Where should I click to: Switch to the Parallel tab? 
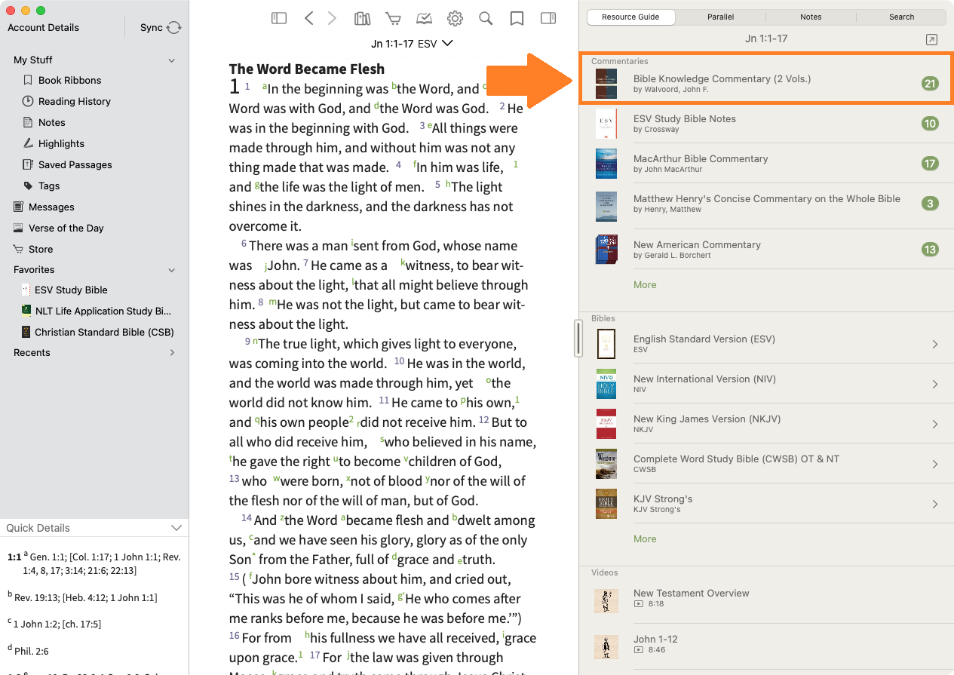click(x=720, y=17)
